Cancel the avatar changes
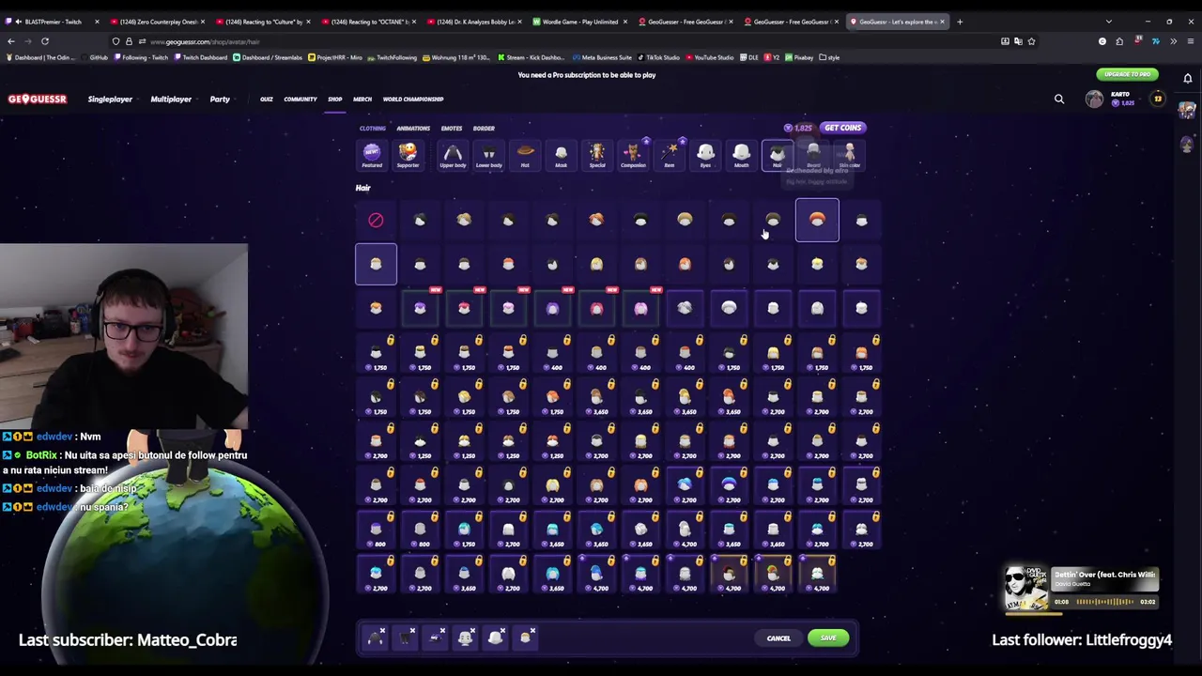Image resolution: width=1202 pixels, height=676 pixels. [x=778, y=638]
